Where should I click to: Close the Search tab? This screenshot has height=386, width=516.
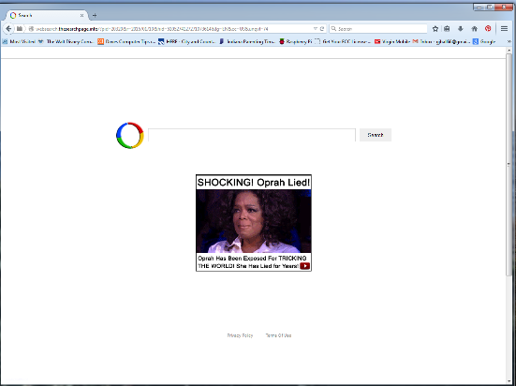click(81, 16)
